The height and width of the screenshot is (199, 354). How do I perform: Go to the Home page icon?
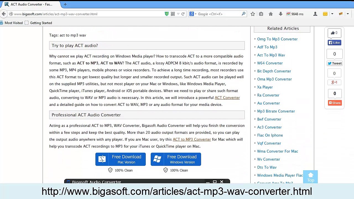pyautogui.click(x=271, y=14)
